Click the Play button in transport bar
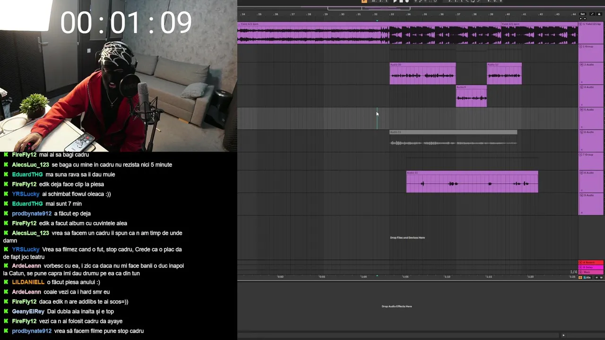Viewport: 605px width, 340px height. click(x=395, y=1)
